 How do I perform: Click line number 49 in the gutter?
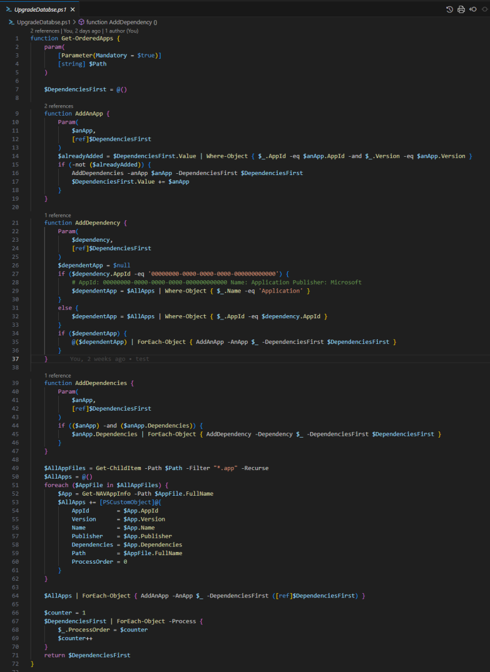coord(16,468)
